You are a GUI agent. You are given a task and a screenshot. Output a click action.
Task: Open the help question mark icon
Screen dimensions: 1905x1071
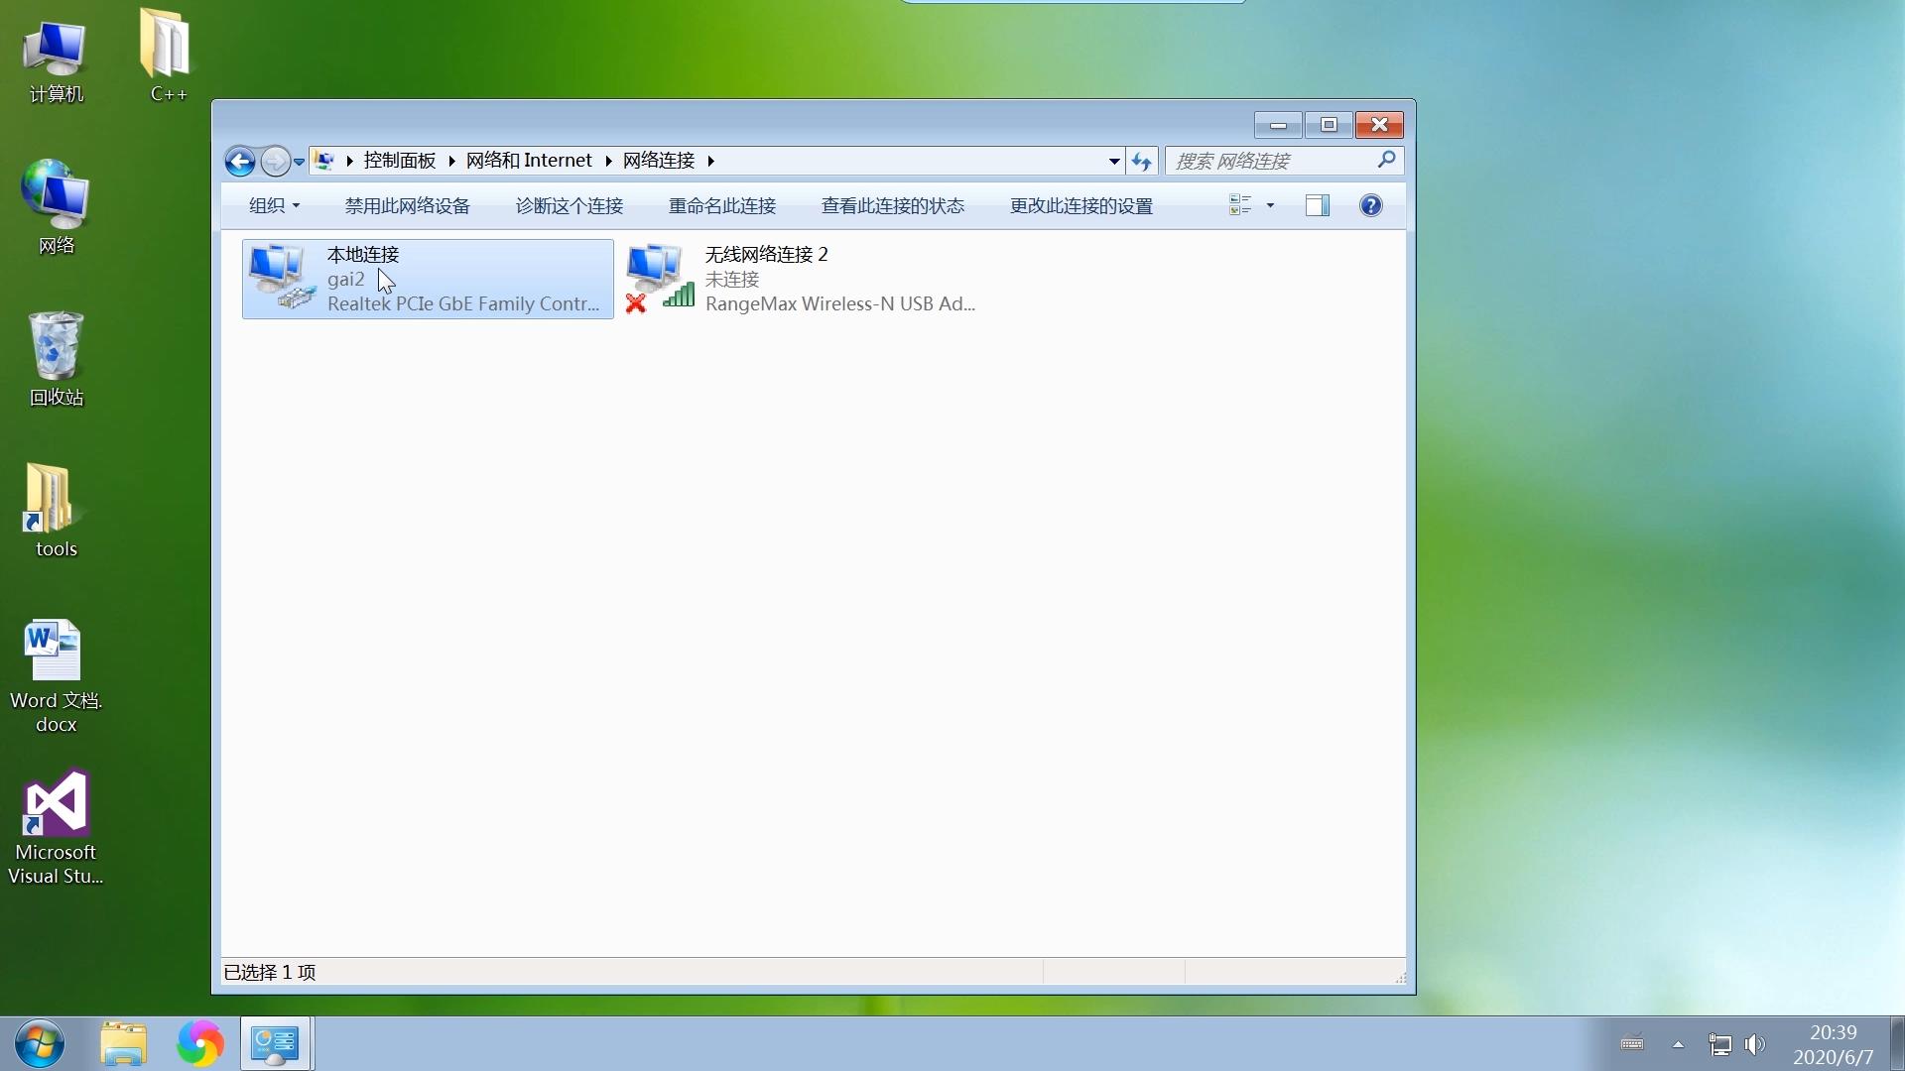(1370, 205)
